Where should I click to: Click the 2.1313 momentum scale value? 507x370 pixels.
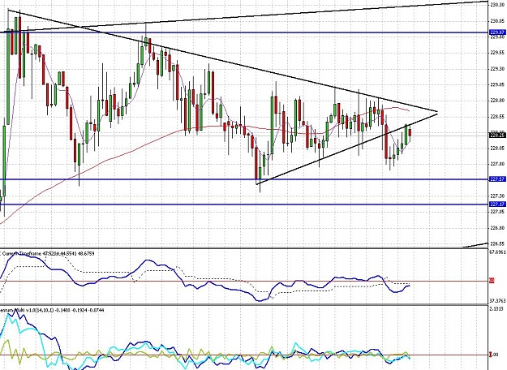[x=497, y=309]
